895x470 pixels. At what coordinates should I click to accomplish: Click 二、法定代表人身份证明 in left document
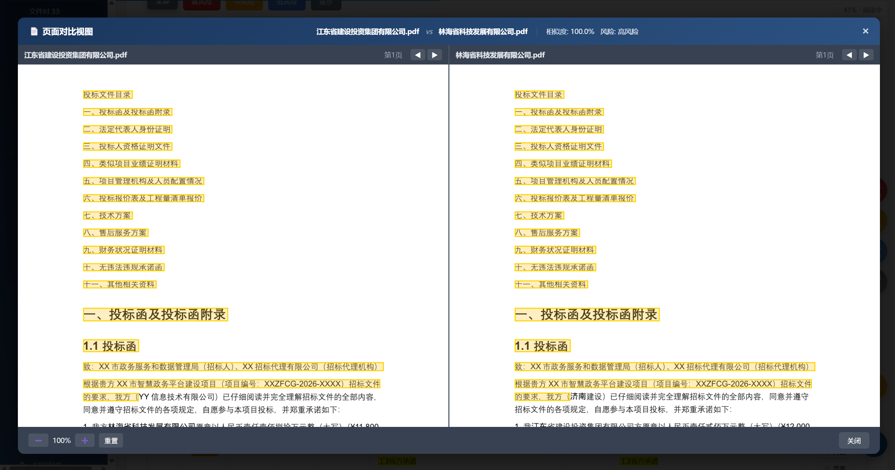point(128,129)
